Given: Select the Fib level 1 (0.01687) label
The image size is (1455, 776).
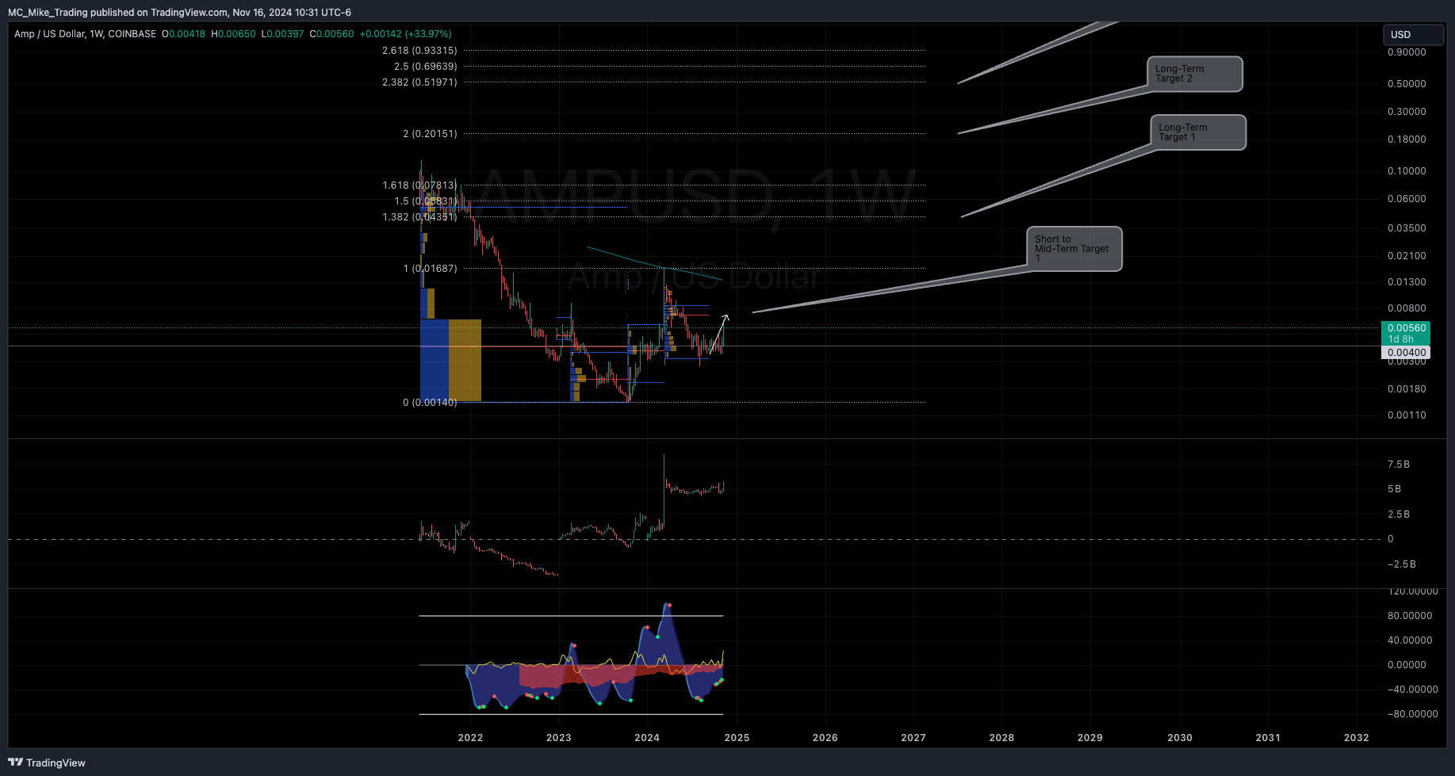Looking at the screenshot, I should coord(430,269).
